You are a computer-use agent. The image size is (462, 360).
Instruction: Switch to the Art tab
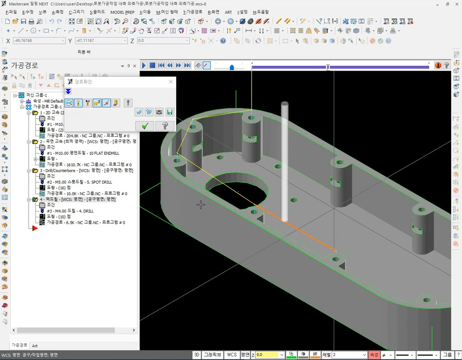click(35, 346)
